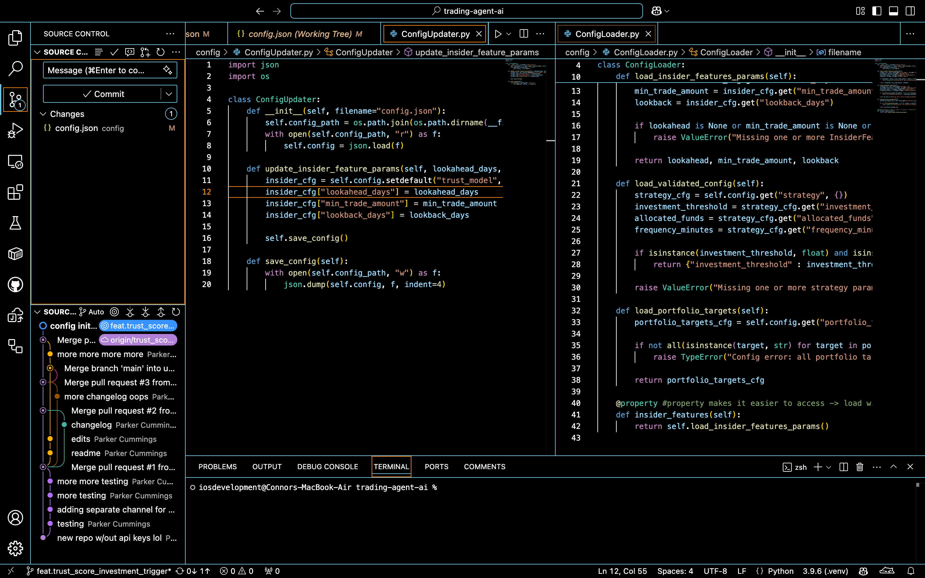Generate commit message with sparkle icon
This screenshot has width=925, height=578.
(167, 70)
